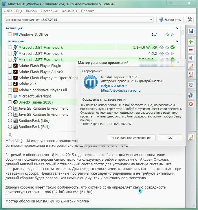
Task: Click star icon on Windows & Office row
Action: coord(167,35)
